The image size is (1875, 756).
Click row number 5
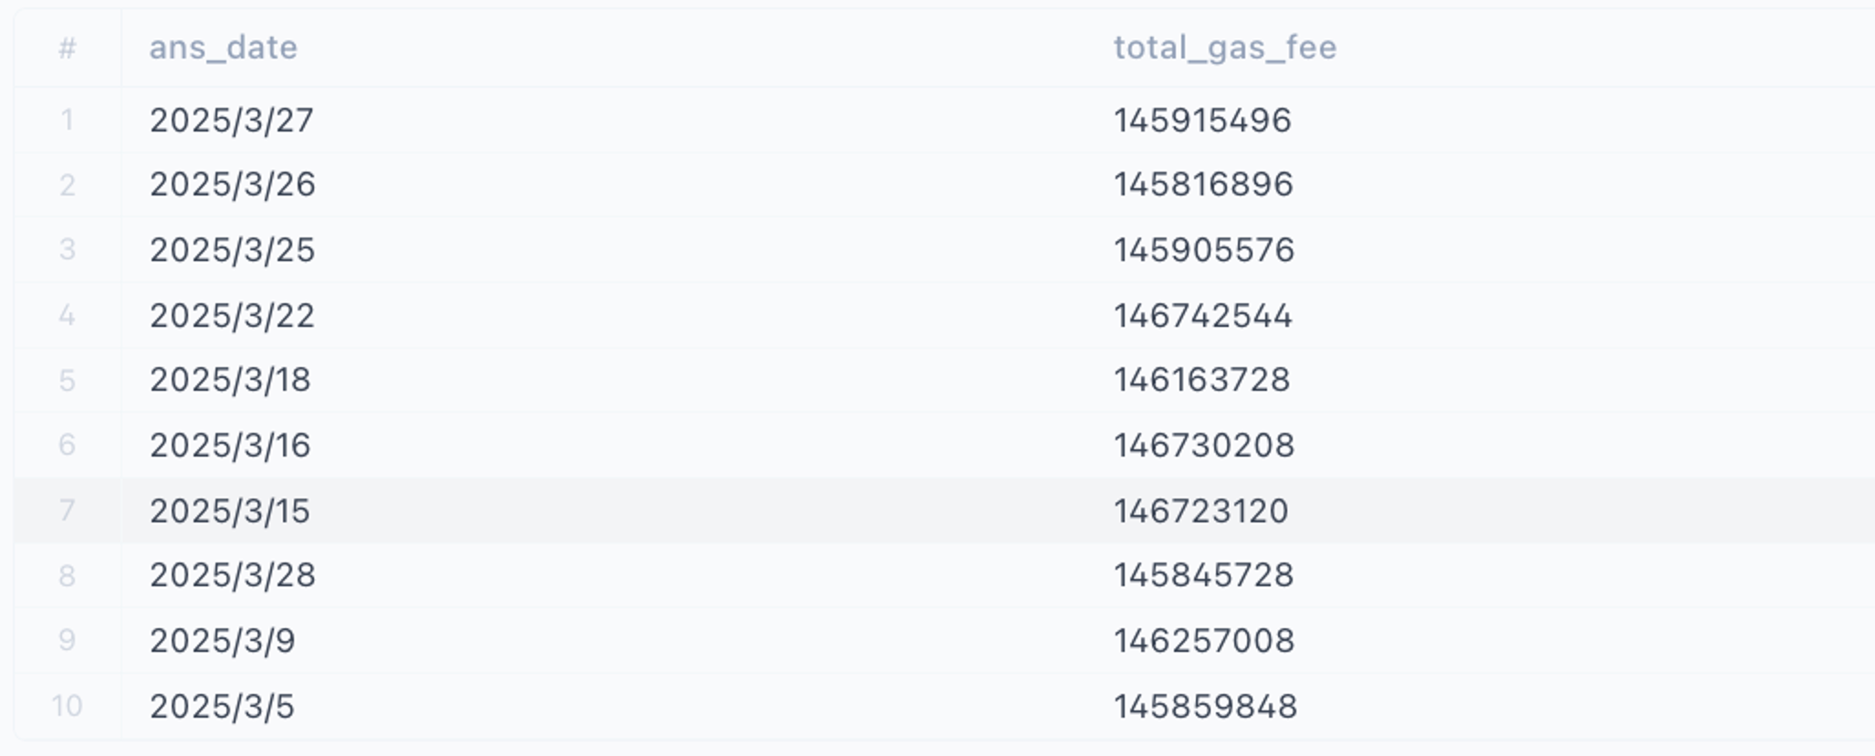click(x=67, y=381)
